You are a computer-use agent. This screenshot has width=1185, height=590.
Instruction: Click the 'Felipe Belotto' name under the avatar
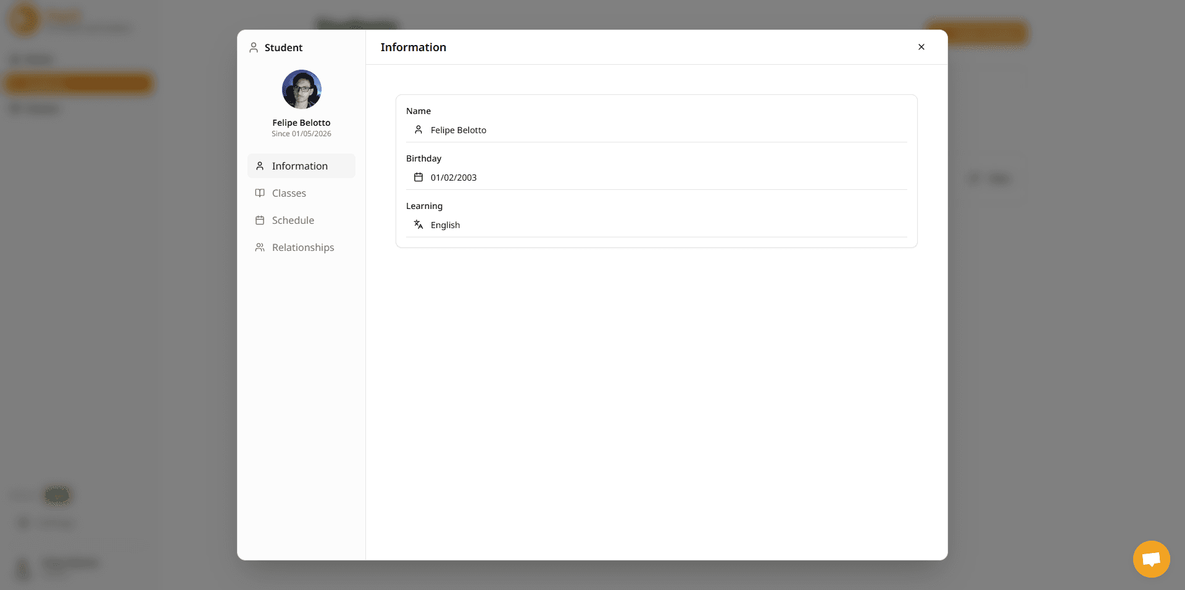(x=301, y=123)
